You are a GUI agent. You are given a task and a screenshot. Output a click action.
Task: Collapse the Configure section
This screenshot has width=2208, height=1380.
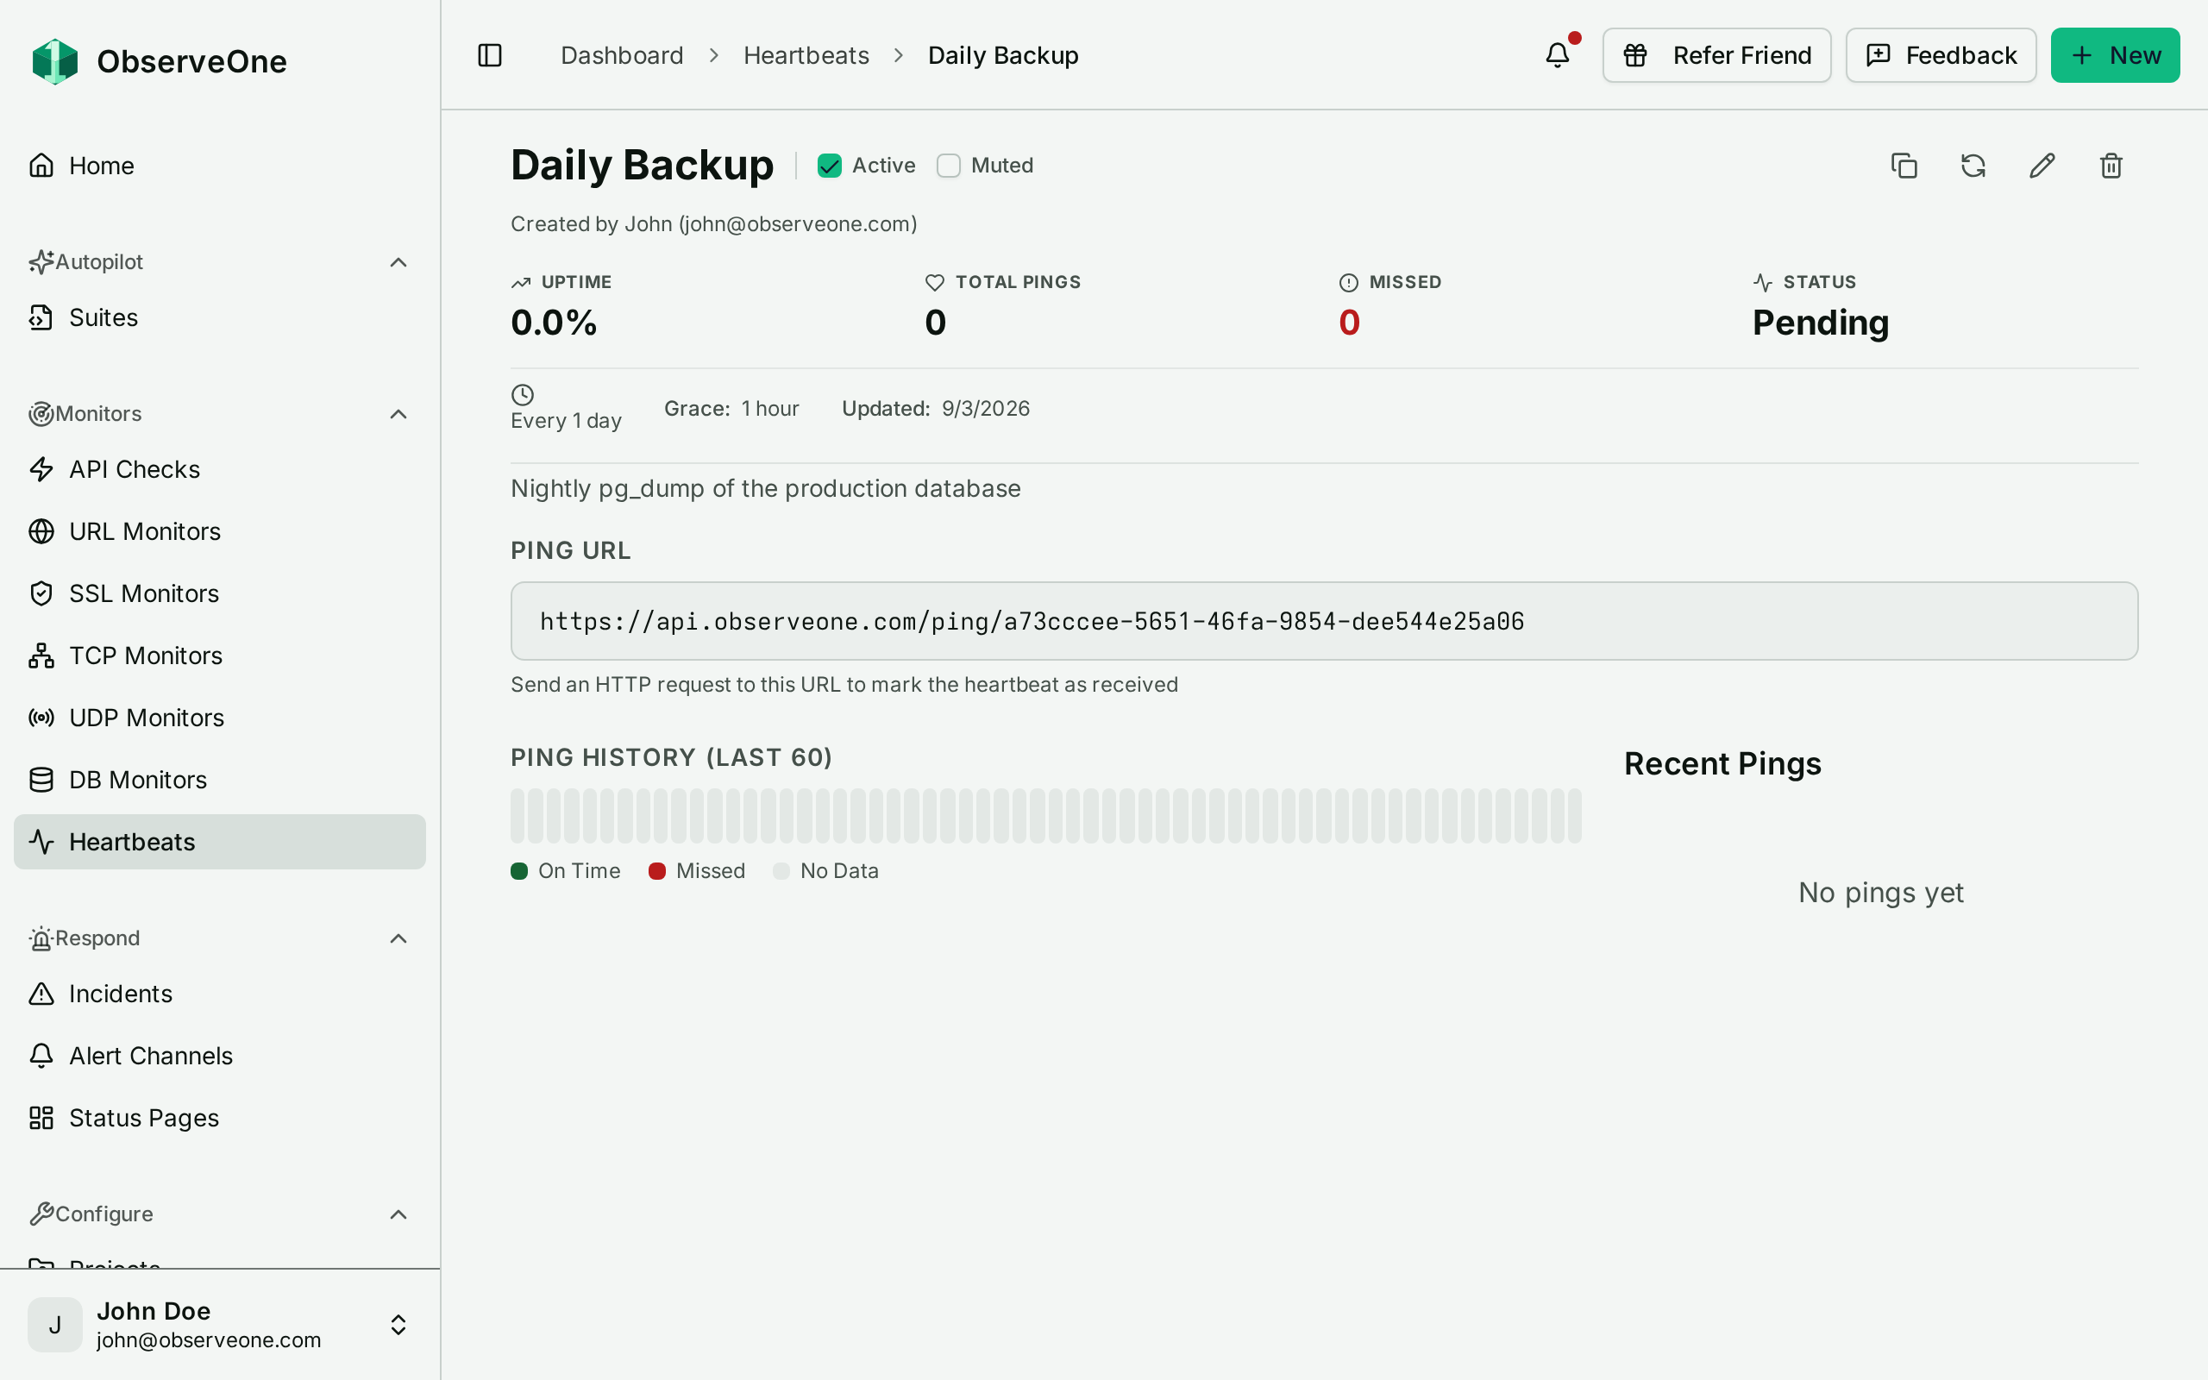click(398, 1214)
